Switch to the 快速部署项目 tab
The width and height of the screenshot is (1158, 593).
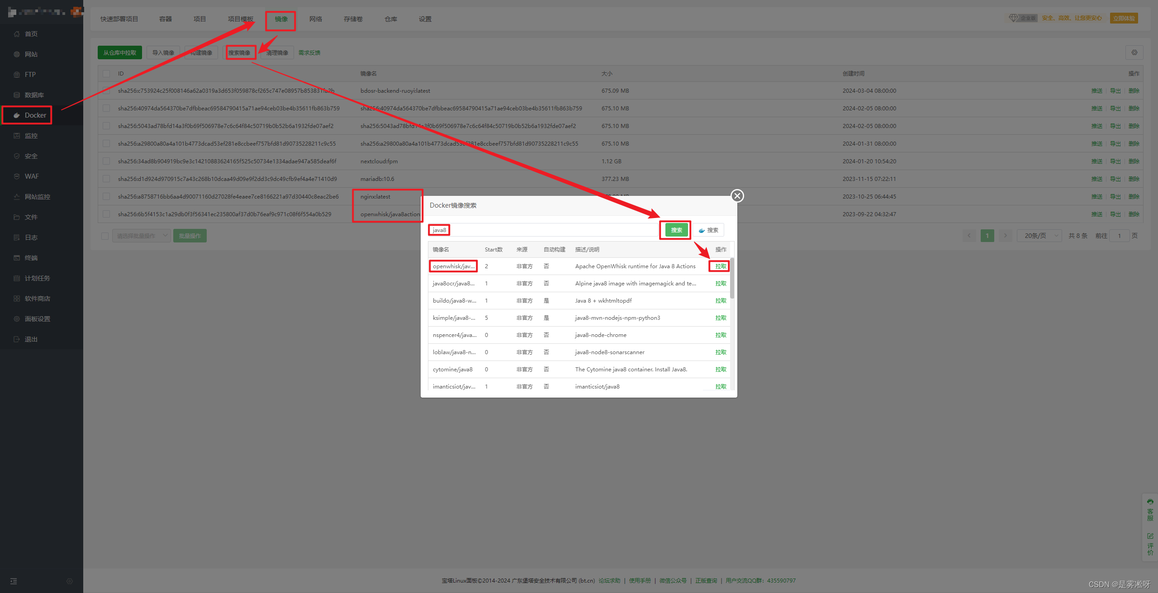click(x=119, y=19)
